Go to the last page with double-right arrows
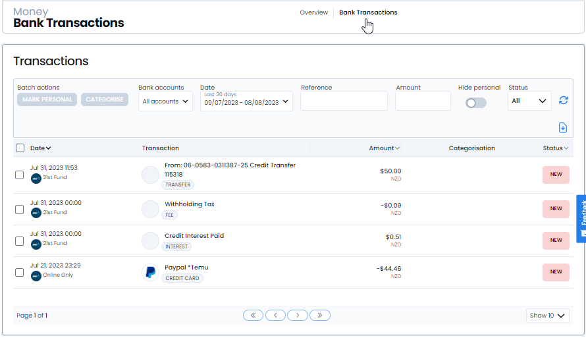 coord(320,315)
